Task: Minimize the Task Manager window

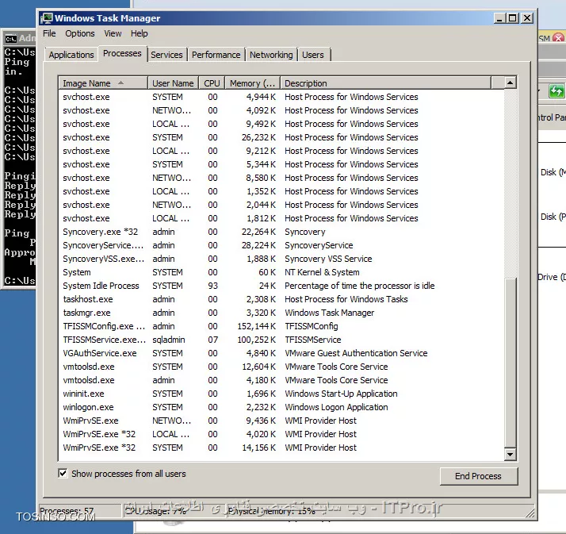Action: click(x=499, y=18)
